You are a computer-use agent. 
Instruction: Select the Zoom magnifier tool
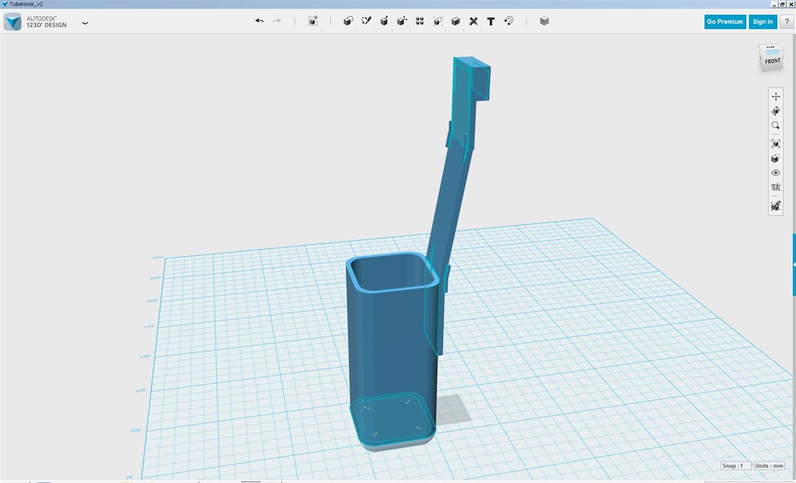click(775, 126)
